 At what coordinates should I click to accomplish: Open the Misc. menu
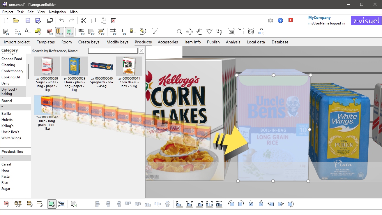tap(74, 12)
